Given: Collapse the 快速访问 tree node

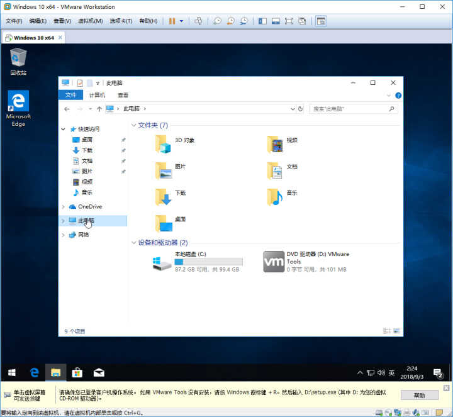Looking at the screenshot, I should [64, 129].
